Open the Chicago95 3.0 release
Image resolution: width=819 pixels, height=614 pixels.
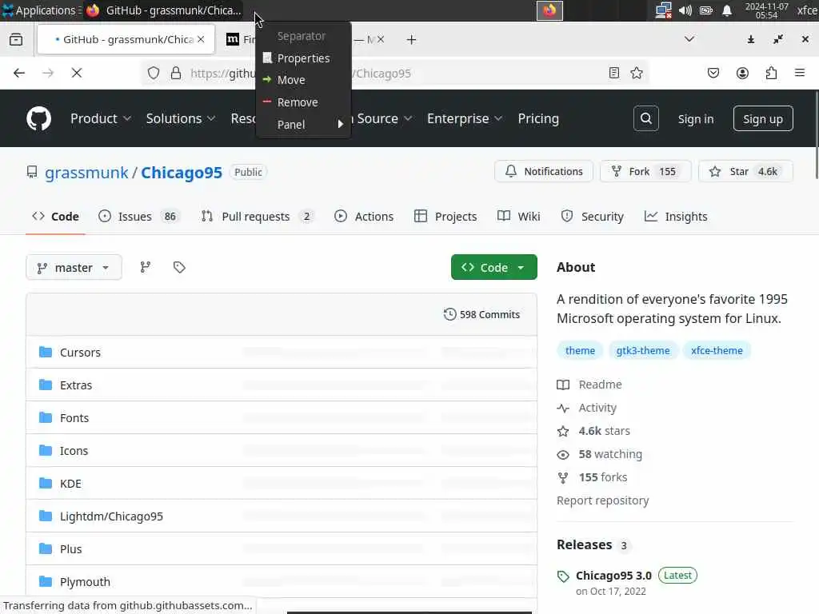click(613, 576)
